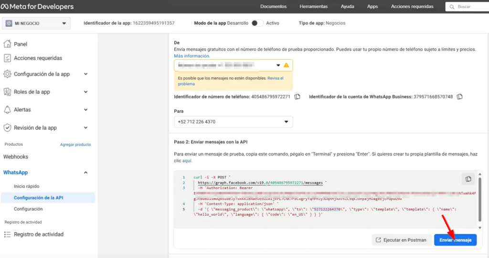Click the Meta for Developers logo
The image size is (489, 258).
click(x=37, y=7)
